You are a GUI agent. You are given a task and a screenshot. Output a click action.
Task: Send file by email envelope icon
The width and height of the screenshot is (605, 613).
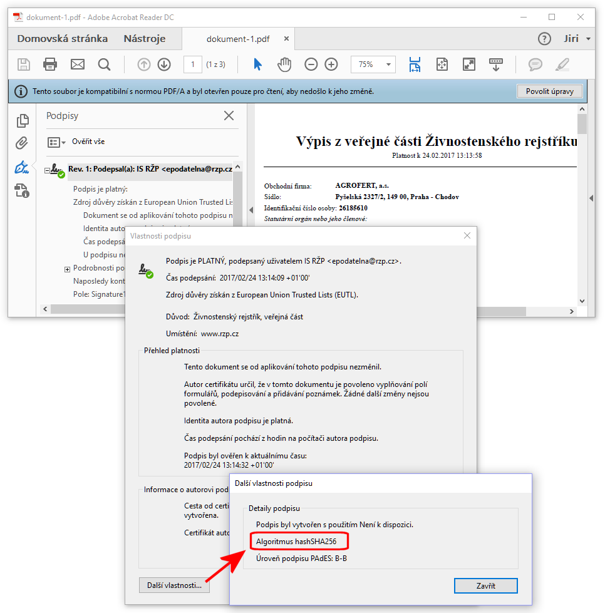pos(78,64)
